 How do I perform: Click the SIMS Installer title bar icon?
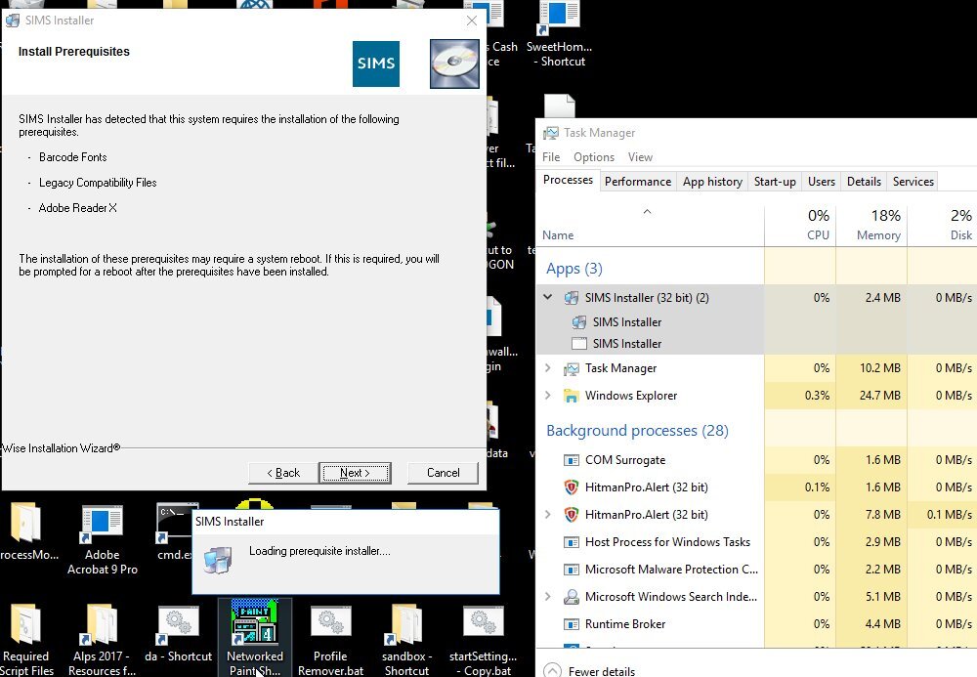(x=13, y=21)
